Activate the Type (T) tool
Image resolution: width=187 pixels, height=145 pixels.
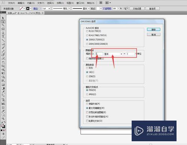tap(3, 37)
